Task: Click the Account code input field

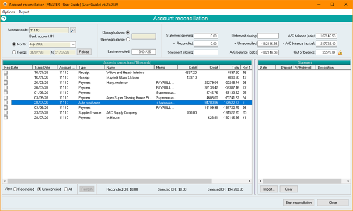Action: 49,30
